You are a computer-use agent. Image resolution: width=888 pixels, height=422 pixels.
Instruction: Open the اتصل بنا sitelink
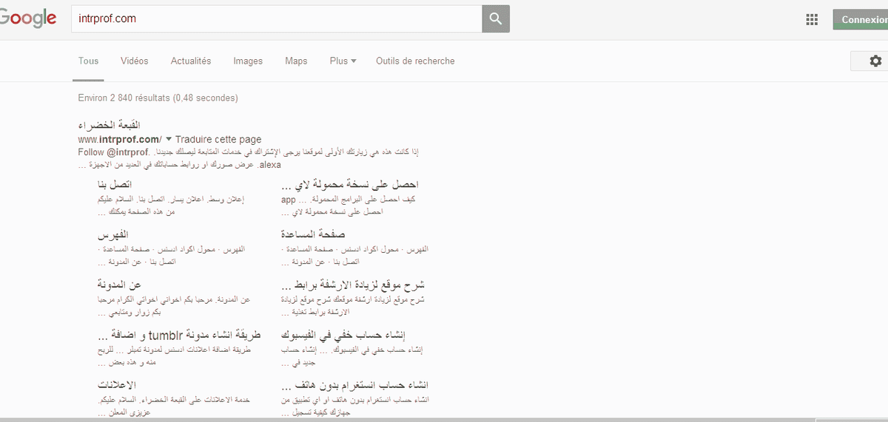[x=115, y=184]
